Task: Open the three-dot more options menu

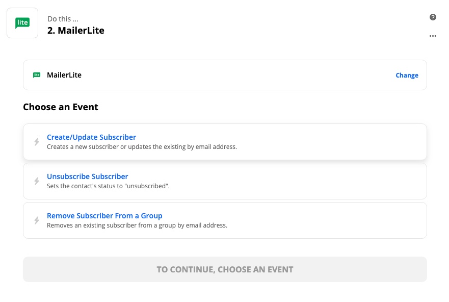Action: click(433, 36)
